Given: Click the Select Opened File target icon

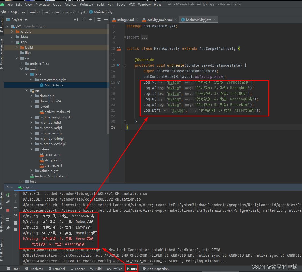Looking at the screenshot, I should [x=76, y=20].
